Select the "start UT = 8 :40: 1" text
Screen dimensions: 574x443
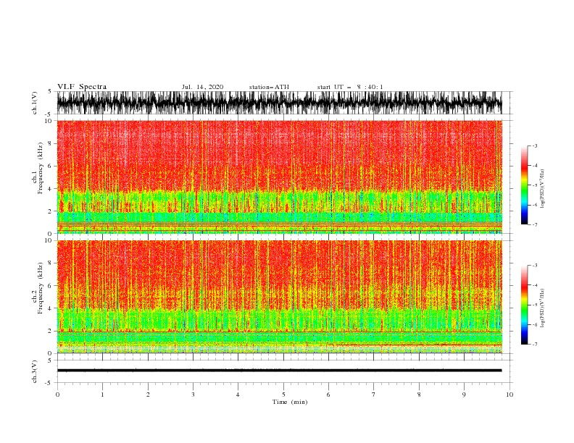tap(350, 87)
